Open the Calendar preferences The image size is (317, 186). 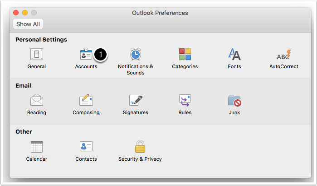pos(36,147)
